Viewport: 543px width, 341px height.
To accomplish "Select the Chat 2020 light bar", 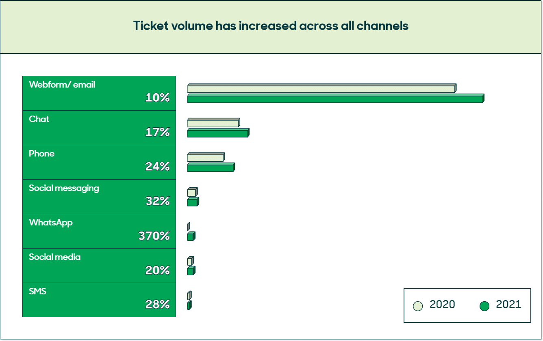I will click(x=213, y=123).
